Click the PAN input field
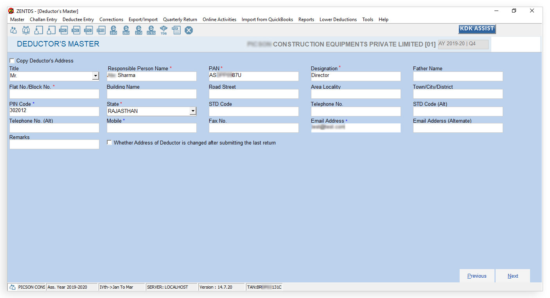Screen dimensions: 550x298 click(x=253, y=76)
